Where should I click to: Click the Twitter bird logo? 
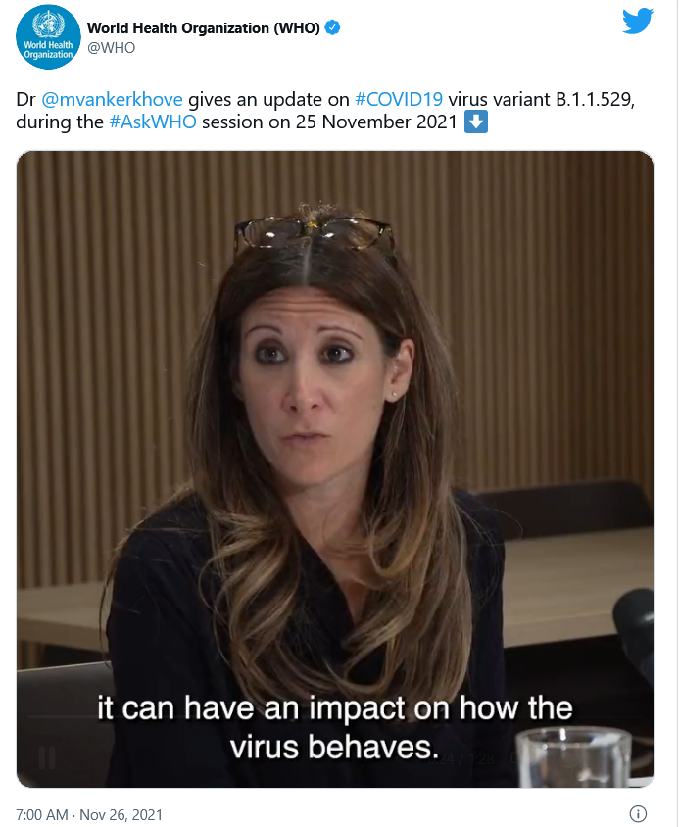[637, 23]
